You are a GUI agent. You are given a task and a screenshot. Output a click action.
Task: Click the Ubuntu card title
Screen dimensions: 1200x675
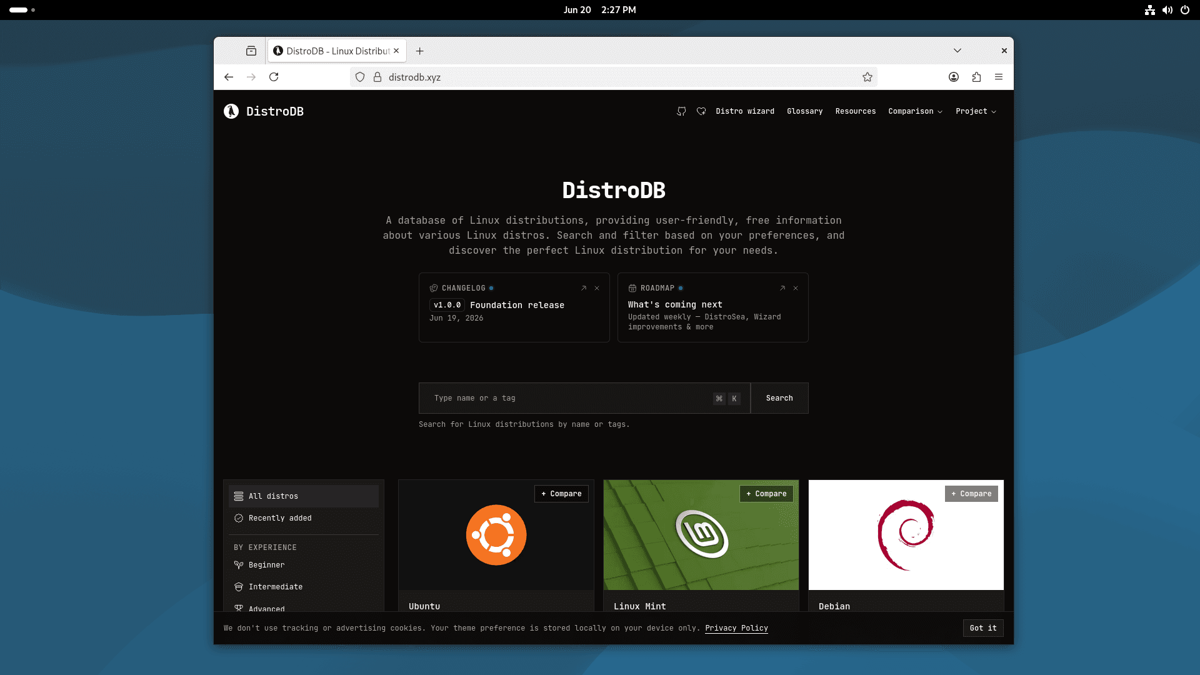pos(424,606)
